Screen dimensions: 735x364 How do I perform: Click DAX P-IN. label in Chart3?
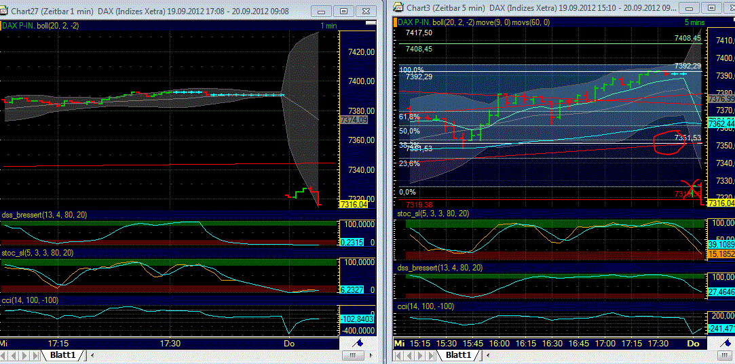414,22
